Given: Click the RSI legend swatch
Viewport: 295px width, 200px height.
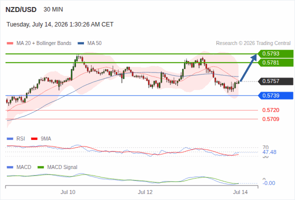Looking at the screenshot, I should [10, 139].
